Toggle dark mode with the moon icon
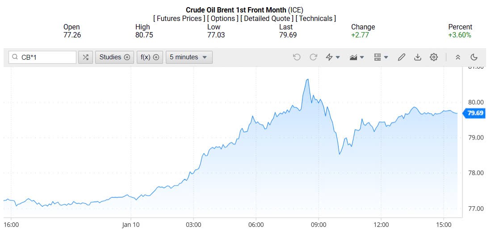The image size is (487, 230). (474, 57)
